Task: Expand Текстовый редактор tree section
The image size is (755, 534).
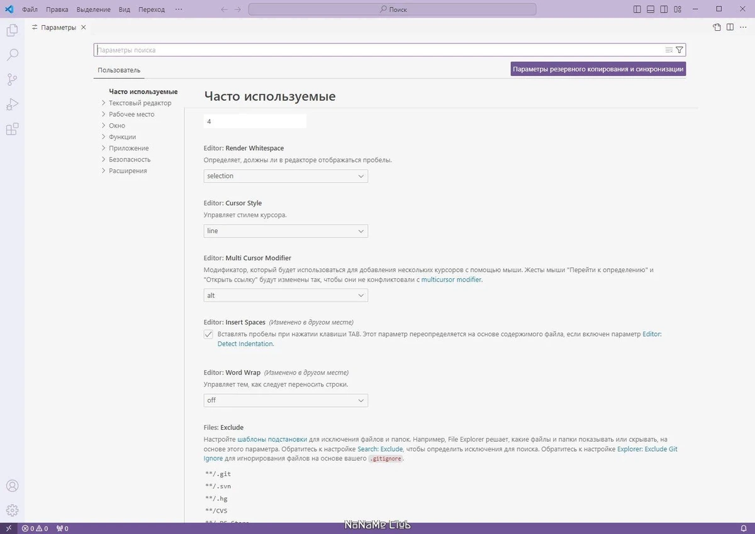Action: [104, 103]
